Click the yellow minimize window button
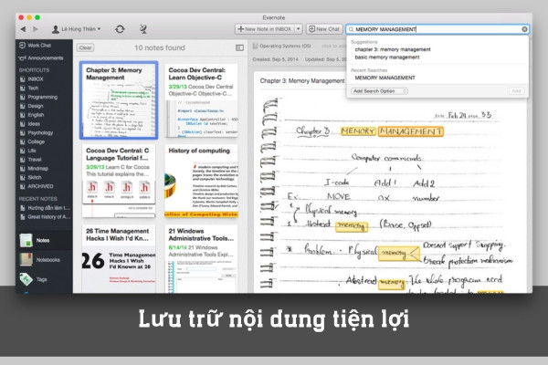Viewport: 548px width, 365px height. (x=29, y=17)
